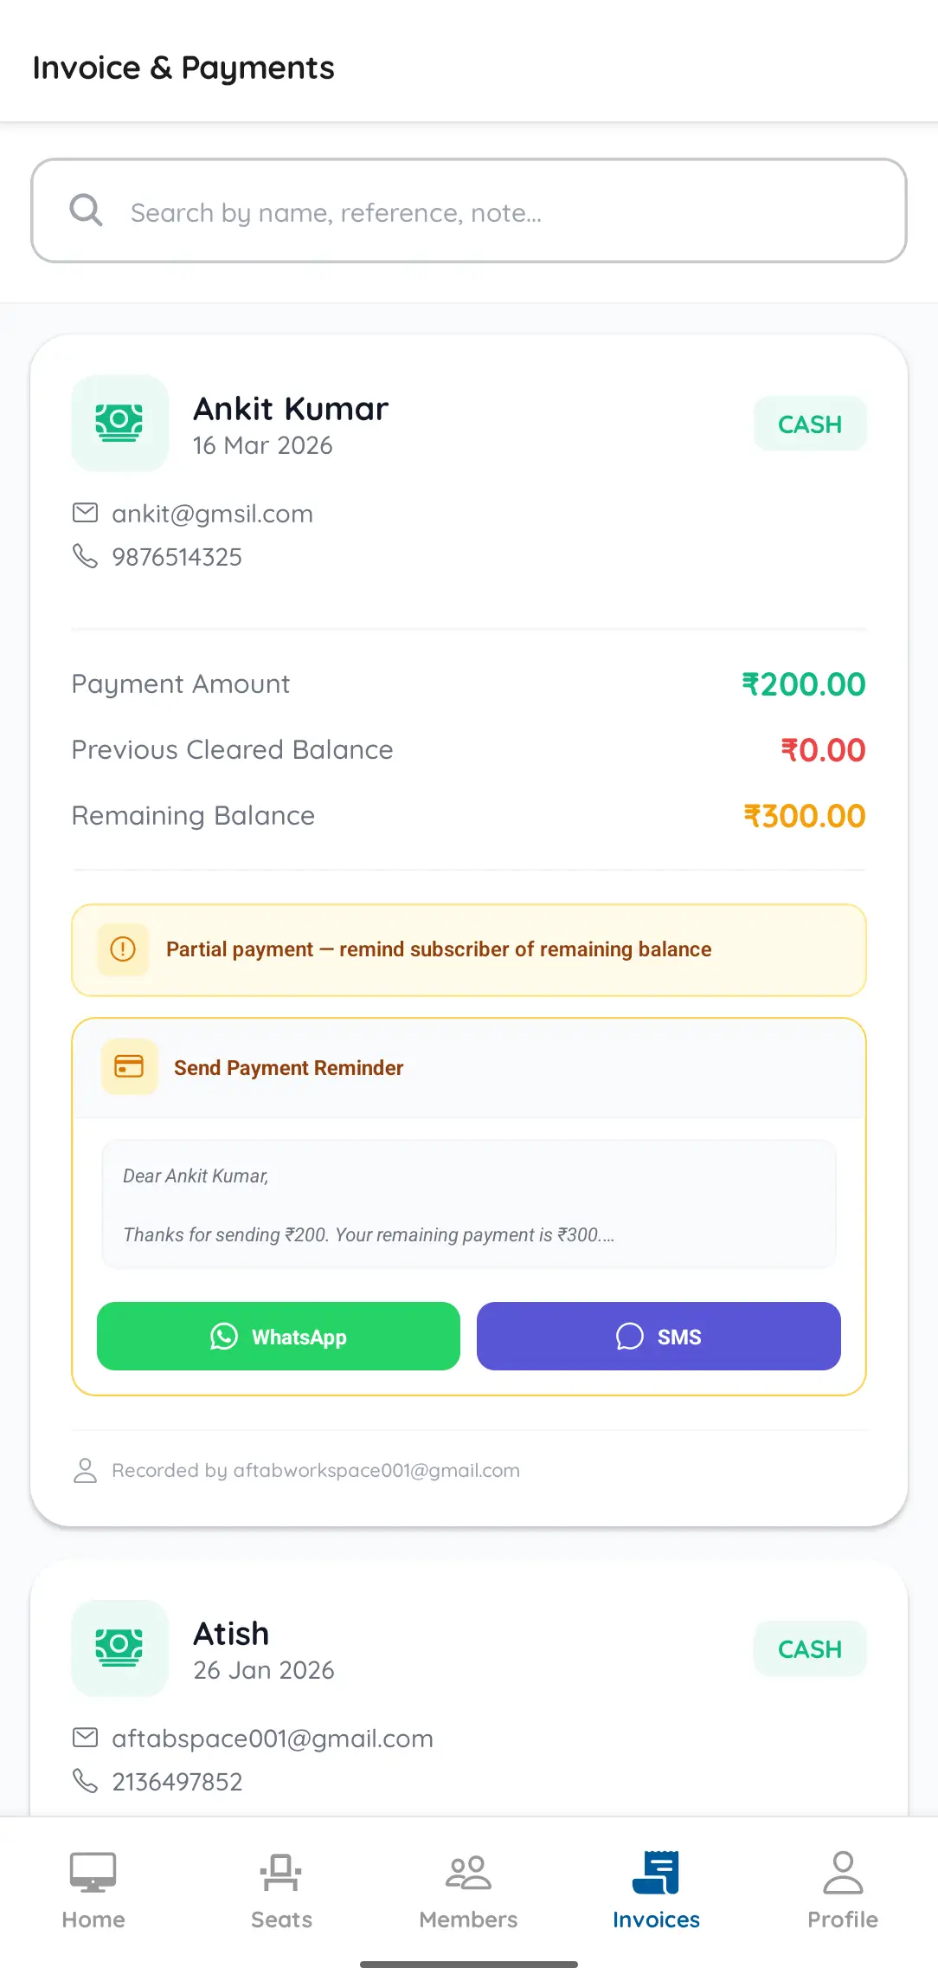Go to the Members tab
The image size is (938, 1988).
[x=468, y=1891]
